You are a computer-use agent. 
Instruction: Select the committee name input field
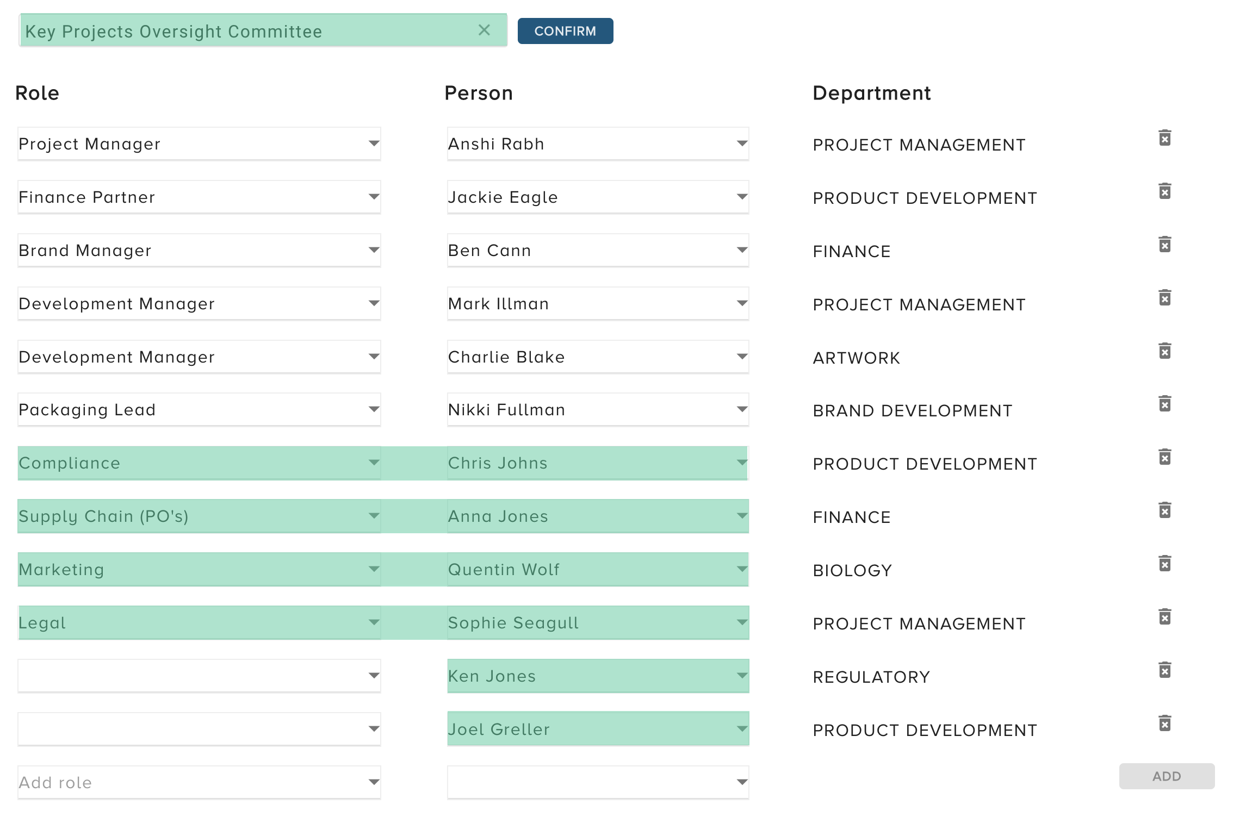[218, 31]
